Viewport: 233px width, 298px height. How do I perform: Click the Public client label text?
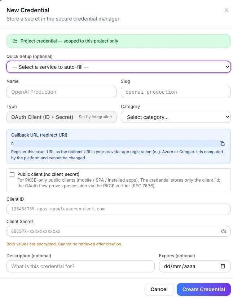48,174
